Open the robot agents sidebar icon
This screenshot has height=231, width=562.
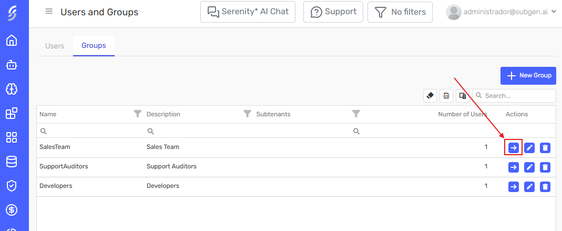point(12,65)
